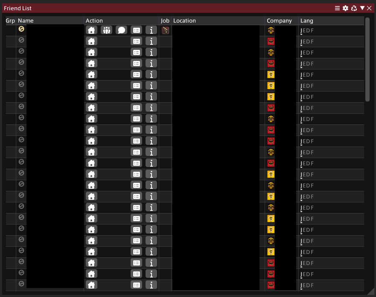Click the JEDF language text in the first row
Image resolution: width=376 pixels, height=297 pixels.
(x=307, y=31)
